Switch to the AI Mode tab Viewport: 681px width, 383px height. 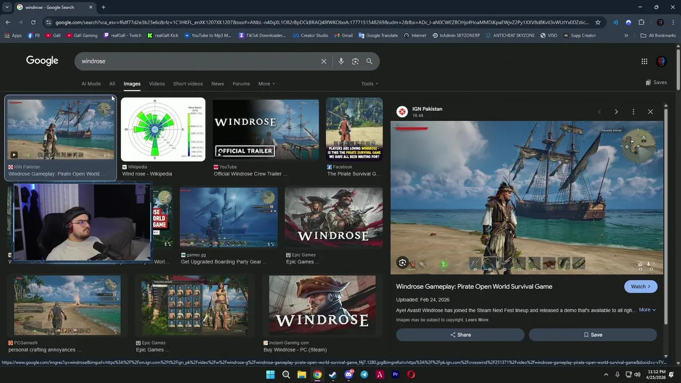point(91,84)
